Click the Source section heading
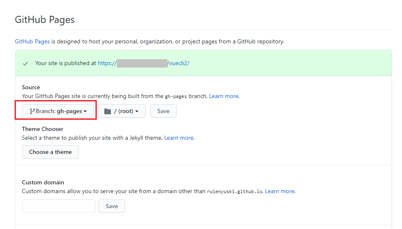This screenshot has height=229, width=402. pos(31,88)
